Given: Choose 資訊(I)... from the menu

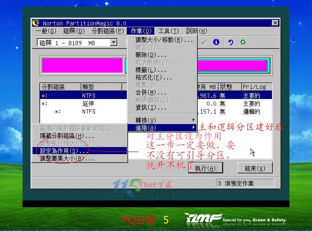Looking at the screenshot, I should [162, 108].
